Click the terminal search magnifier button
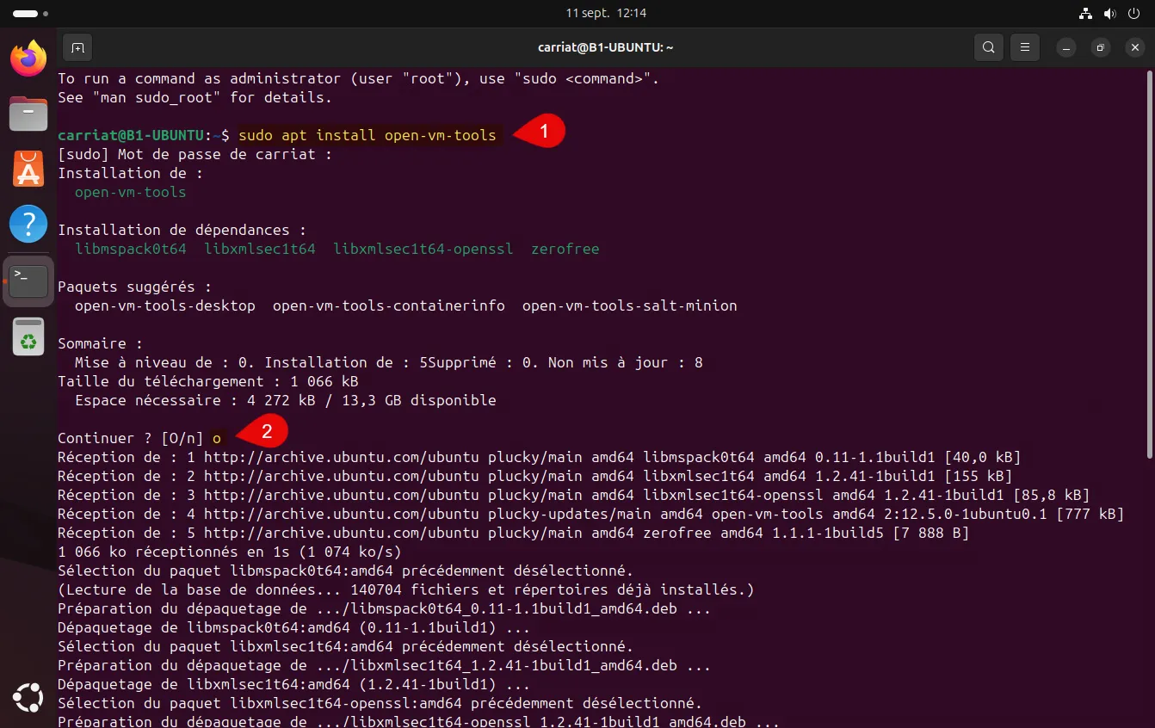1155x728 pixels. coord(989,47)
